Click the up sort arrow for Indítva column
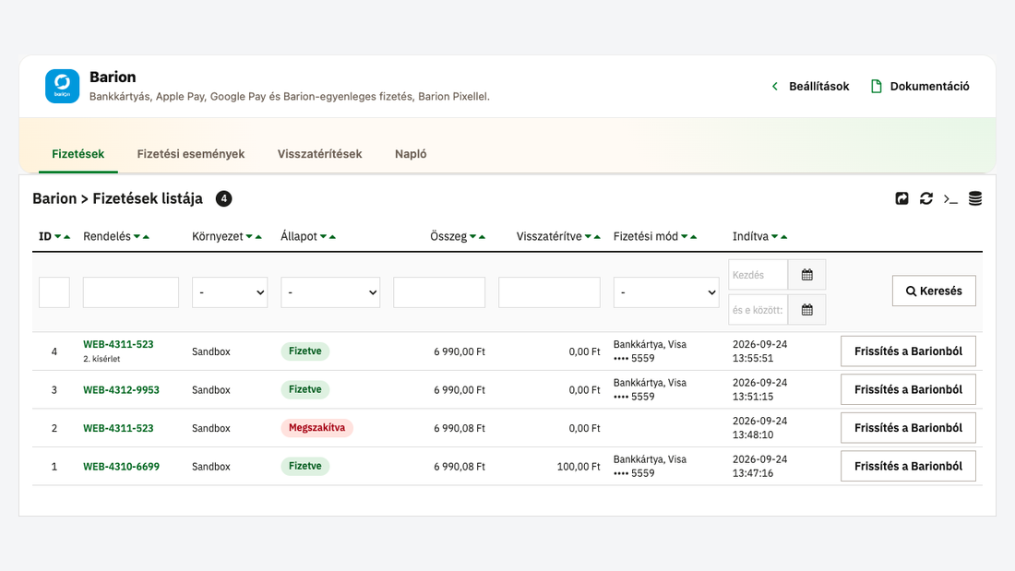The height and width of the screenshot is (571, 1015). pos(784,237)
